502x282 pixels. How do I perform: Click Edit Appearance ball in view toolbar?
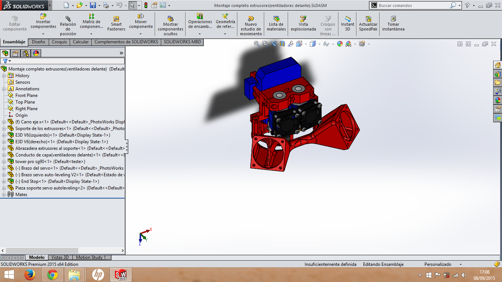pyautogui.click(x=340, y=44)
